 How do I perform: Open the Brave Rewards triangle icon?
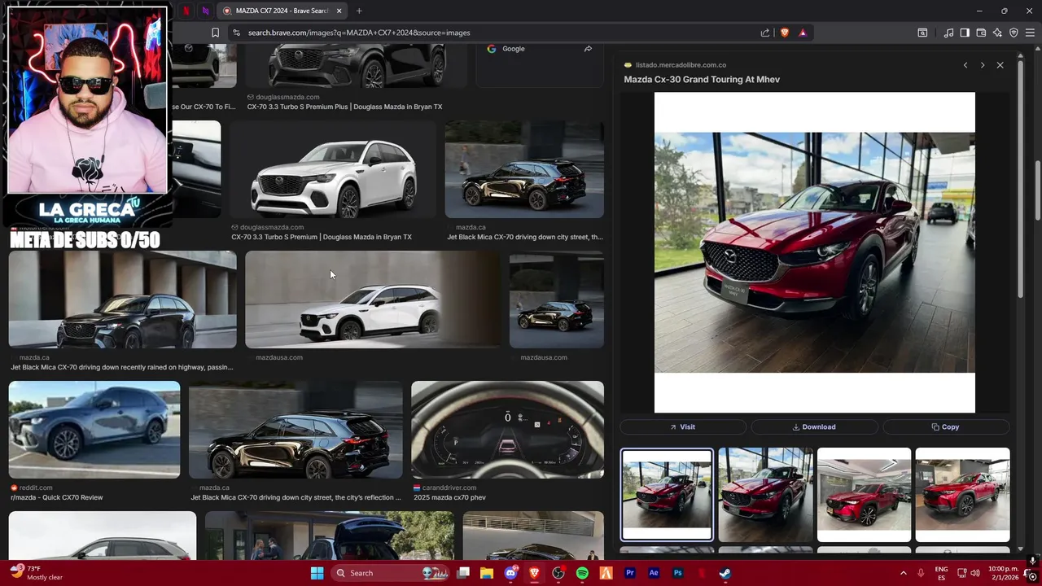pyautogui.click(x=803, y=33)
